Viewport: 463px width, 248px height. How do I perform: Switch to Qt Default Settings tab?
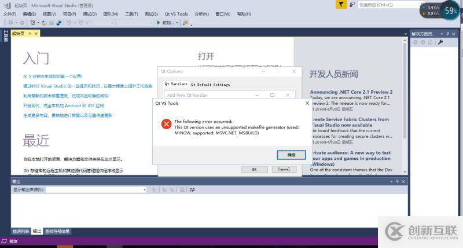210,85
